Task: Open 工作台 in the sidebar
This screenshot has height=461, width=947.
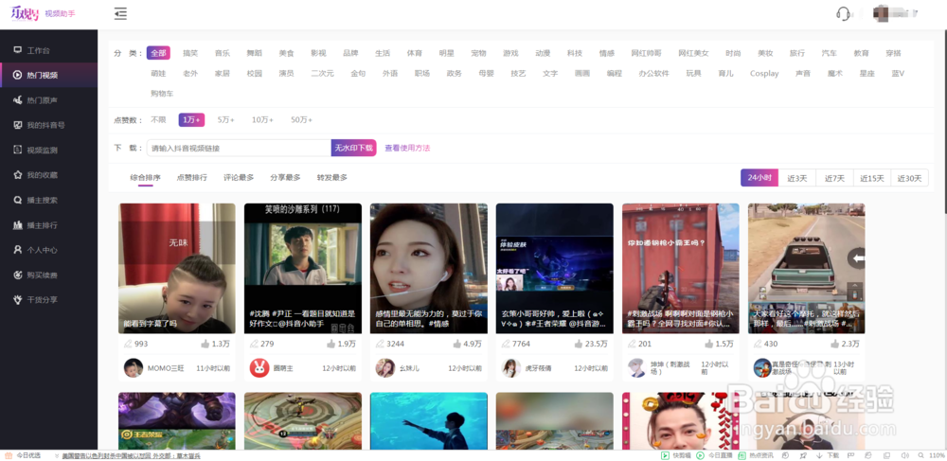Action: coord(38,50)
